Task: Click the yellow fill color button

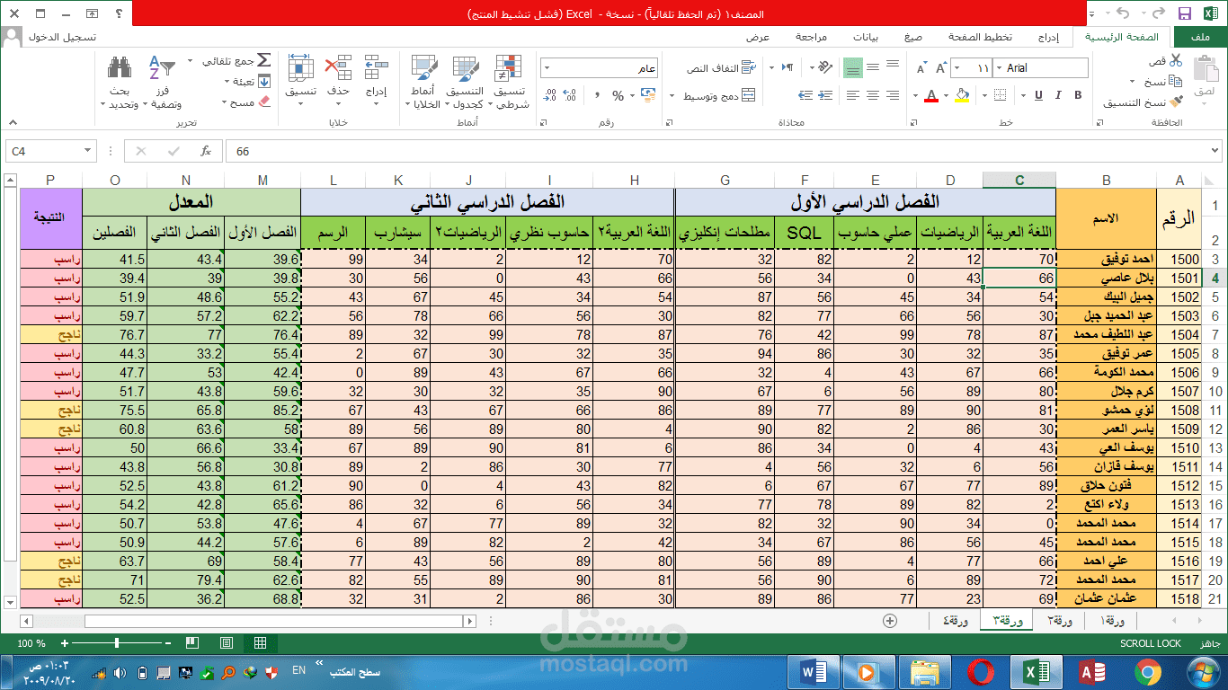Action: (x=962, y=95)
